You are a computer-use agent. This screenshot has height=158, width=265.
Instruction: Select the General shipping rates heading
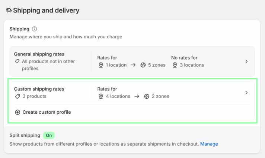pos(39,54)
